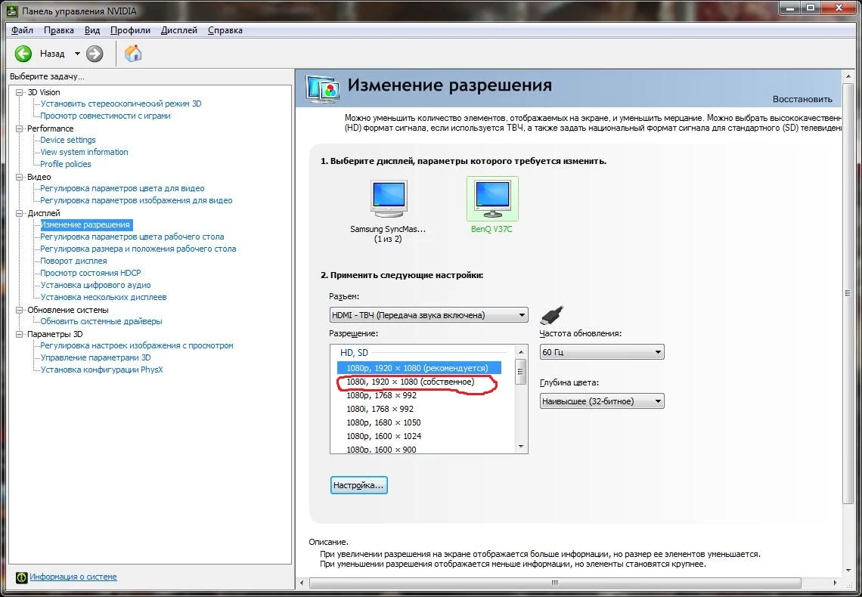Open the Back history dropdown arrow

click(77, 53)
